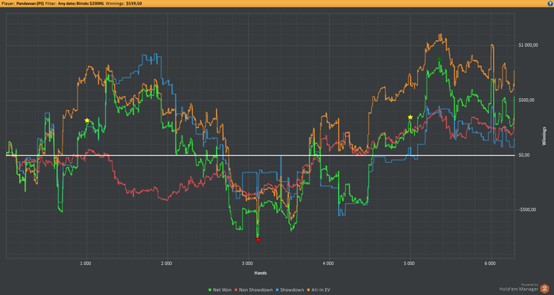Click the 2 000 hands axis label
The height and width of the screenshot is (295, 554).
coord(167,263)
